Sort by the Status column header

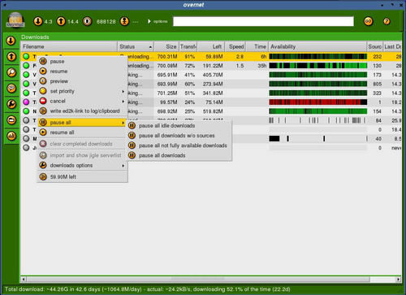pos(136,46)
